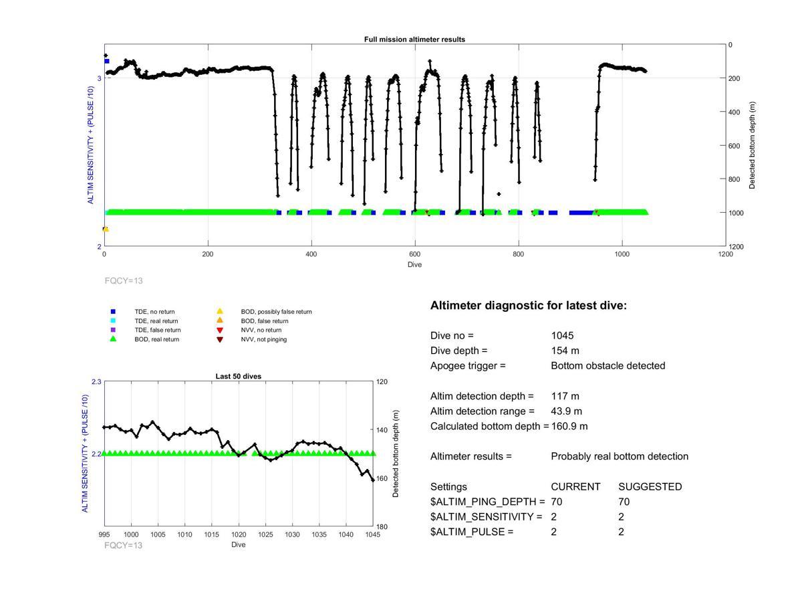Screen dimensions: 802x592
Task: Click the current ALTIM_PING_DEPTH value 70
Action: pyautogui.click(x=557, y=502)
